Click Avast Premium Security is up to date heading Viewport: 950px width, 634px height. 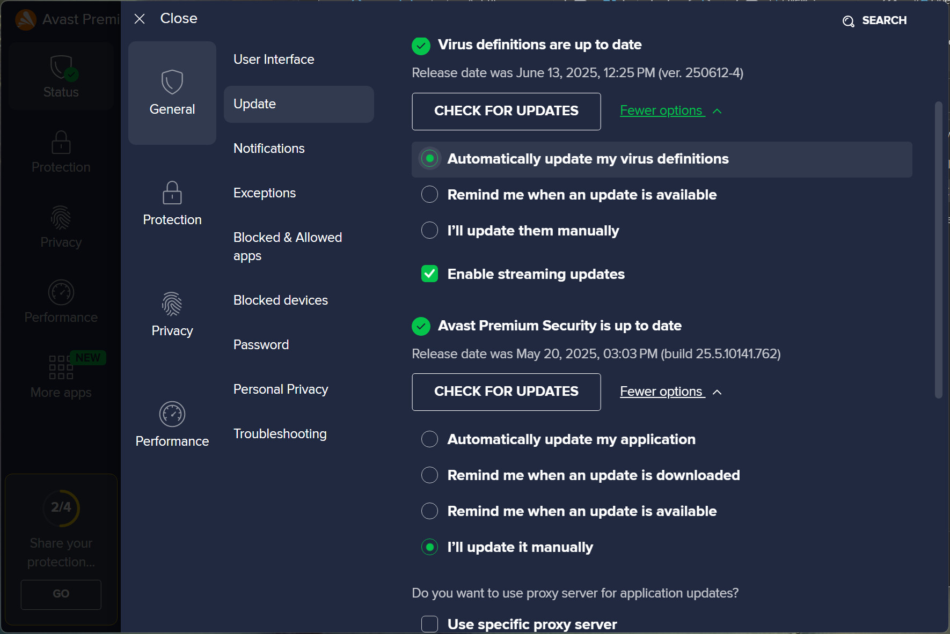pyautogui.click(x=560, y=326)
